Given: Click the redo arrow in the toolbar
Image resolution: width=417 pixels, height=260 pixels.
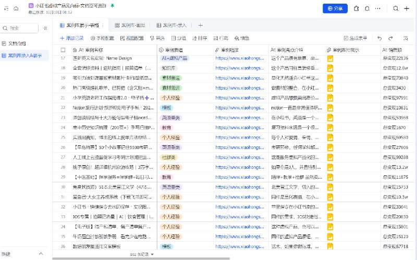Looking at the screenshot, I should pyautogui.click(x=390, y=38).
